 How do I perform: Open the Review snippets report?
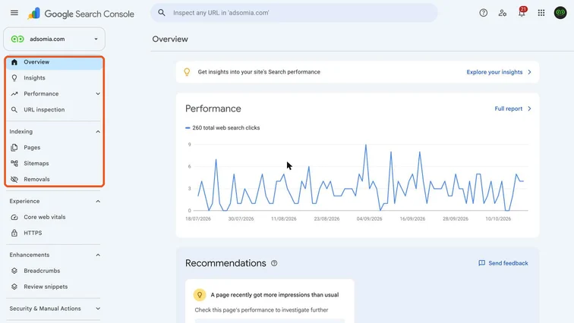(54, 287)
